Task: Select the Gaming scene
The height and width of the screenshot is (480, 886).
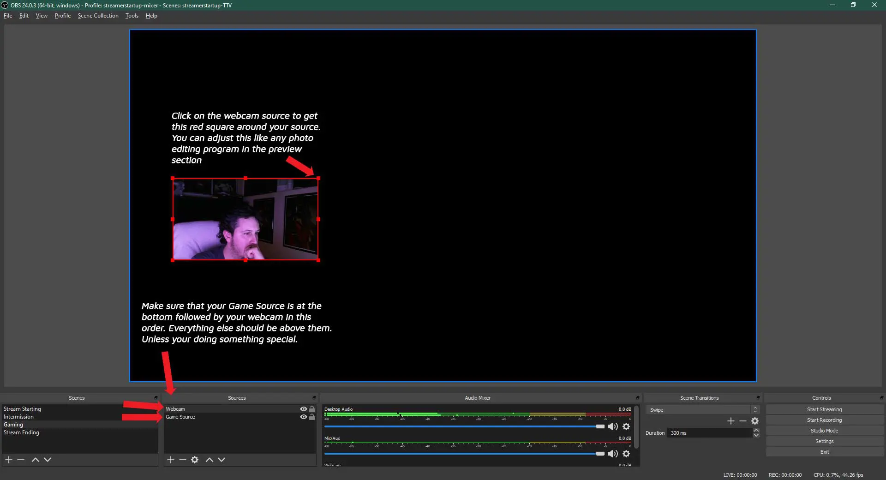Action: coord(80,425)
